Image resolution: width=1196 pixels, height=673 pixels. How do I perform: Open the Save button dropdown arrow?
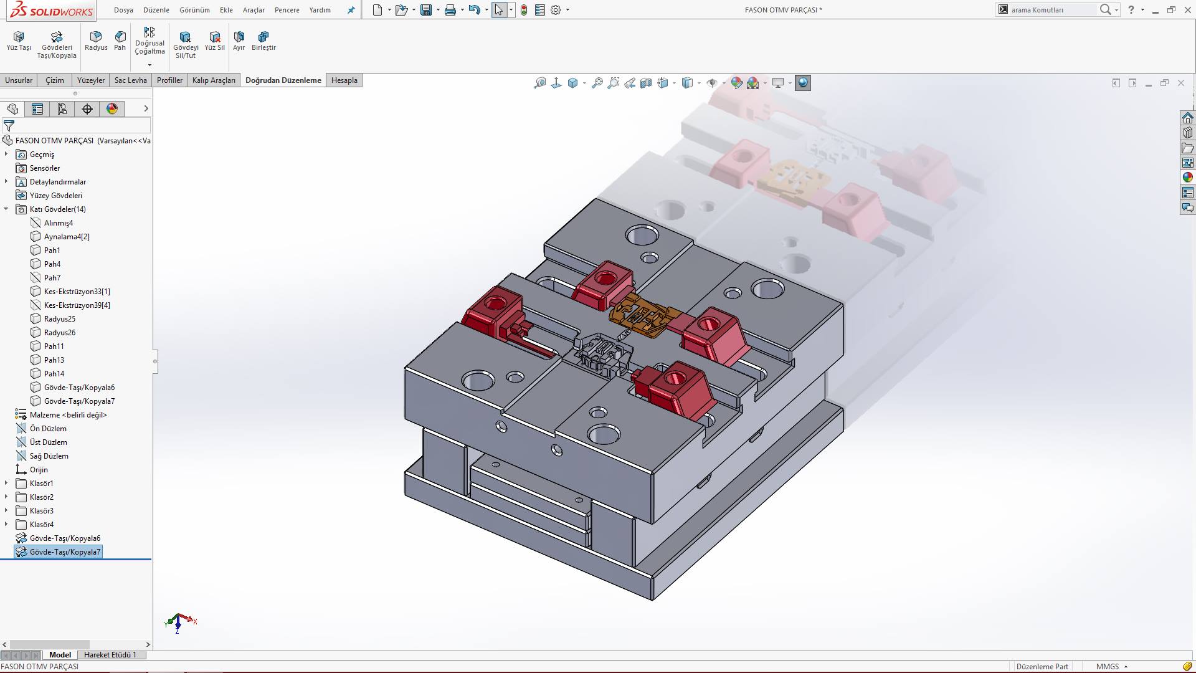(437, 10)
